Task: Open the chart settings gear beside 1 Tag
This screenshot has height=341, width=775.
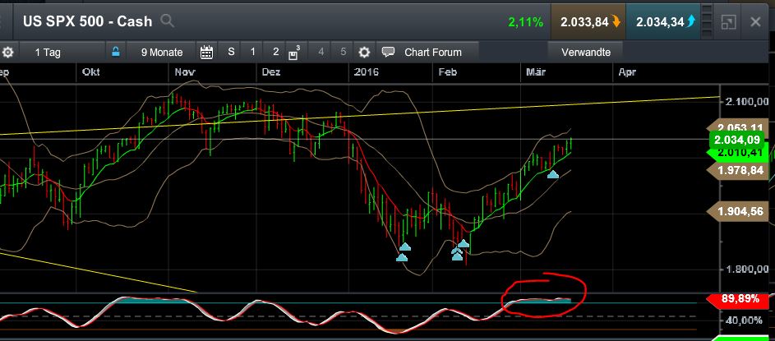Action: click(x=8, y=52)
